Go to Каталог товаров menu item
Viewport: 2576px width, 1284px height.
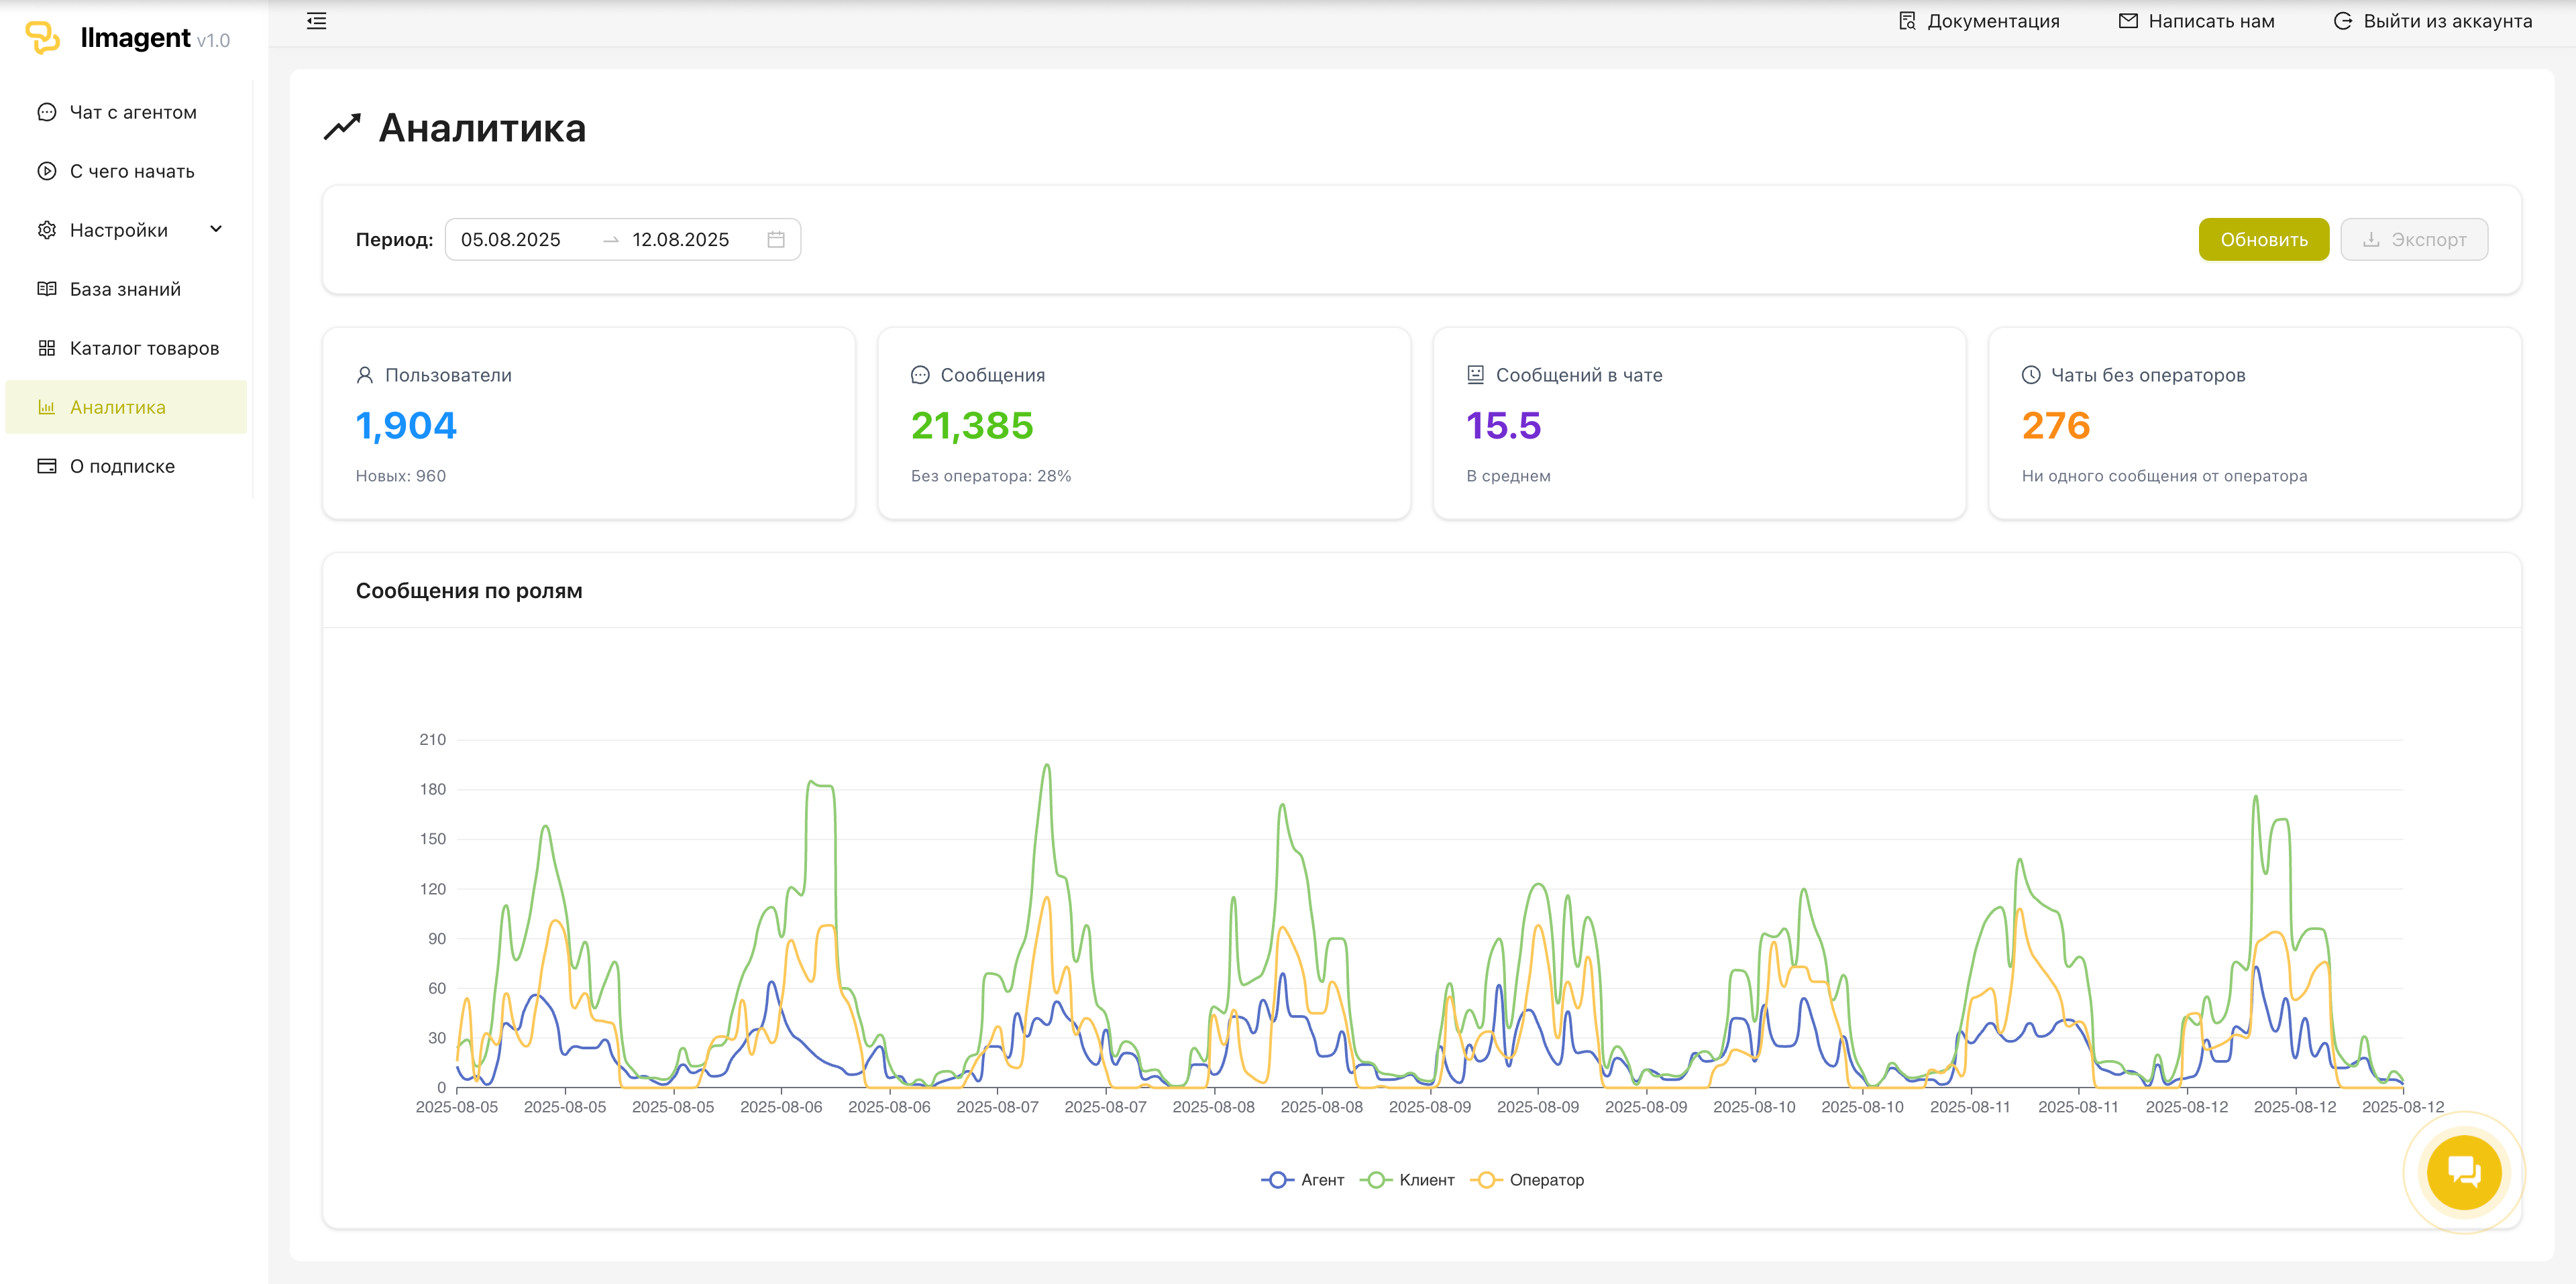[x=144, y=348]
